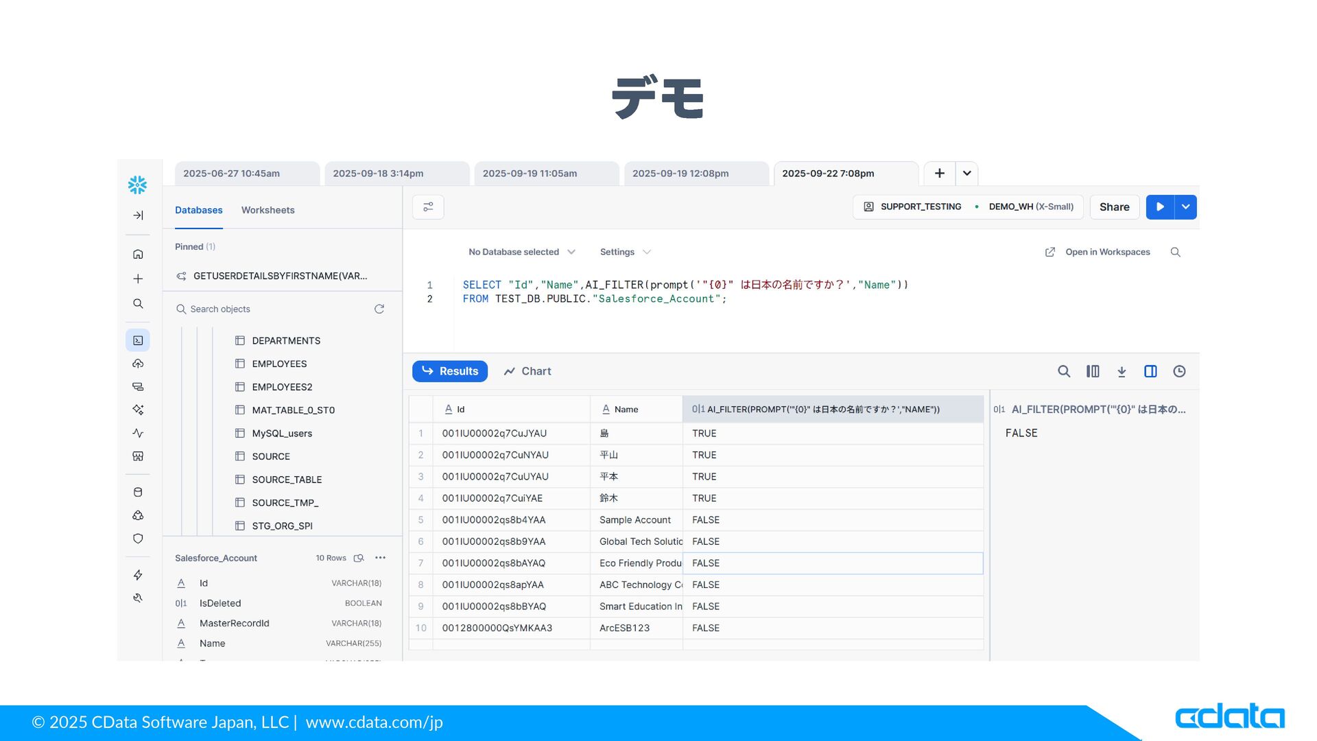Screen dimensions: 1317x741
Task: Click the Name column header
Action: pyautogui.click(x=637, y=410)
